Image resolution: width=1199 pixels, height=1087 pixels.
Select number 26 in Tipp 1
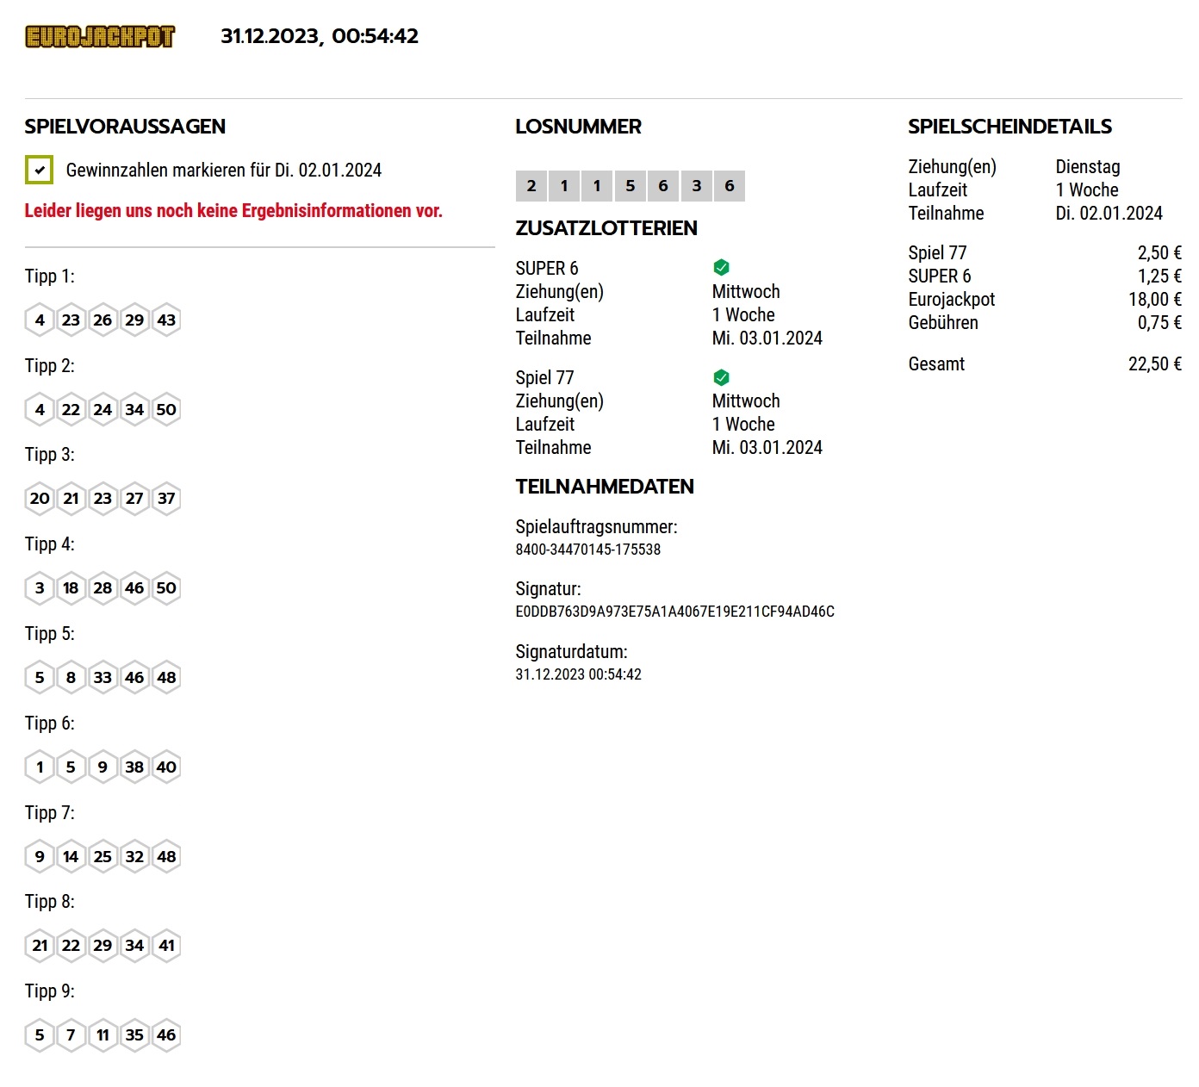(103, 320)
